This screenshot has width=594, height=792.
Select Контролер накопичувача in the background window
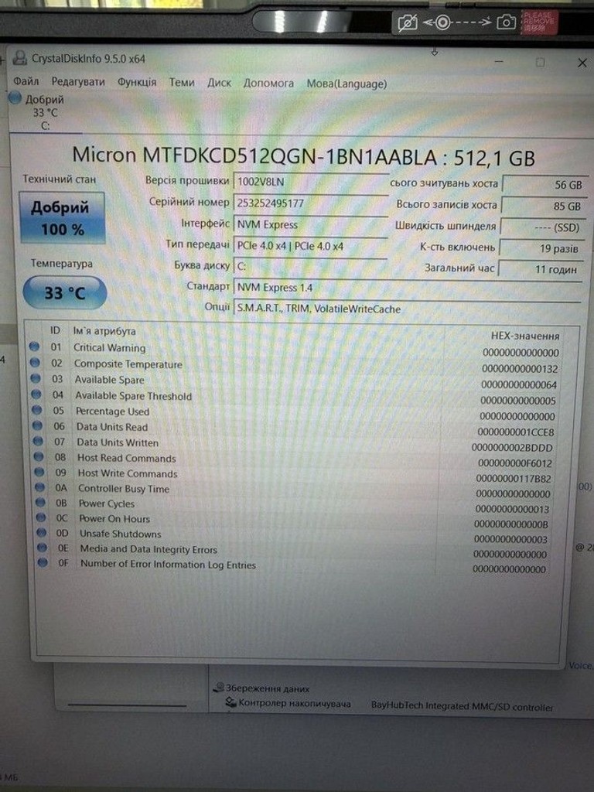295,703
